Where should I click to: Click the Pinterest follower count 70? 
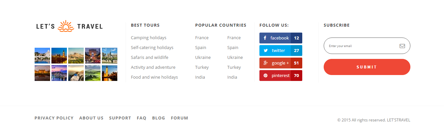[296, 75]
